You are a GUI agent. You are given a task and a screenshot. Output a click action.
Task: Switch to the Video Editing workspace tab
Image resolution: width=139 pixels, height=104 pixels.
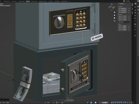point(65,1)
